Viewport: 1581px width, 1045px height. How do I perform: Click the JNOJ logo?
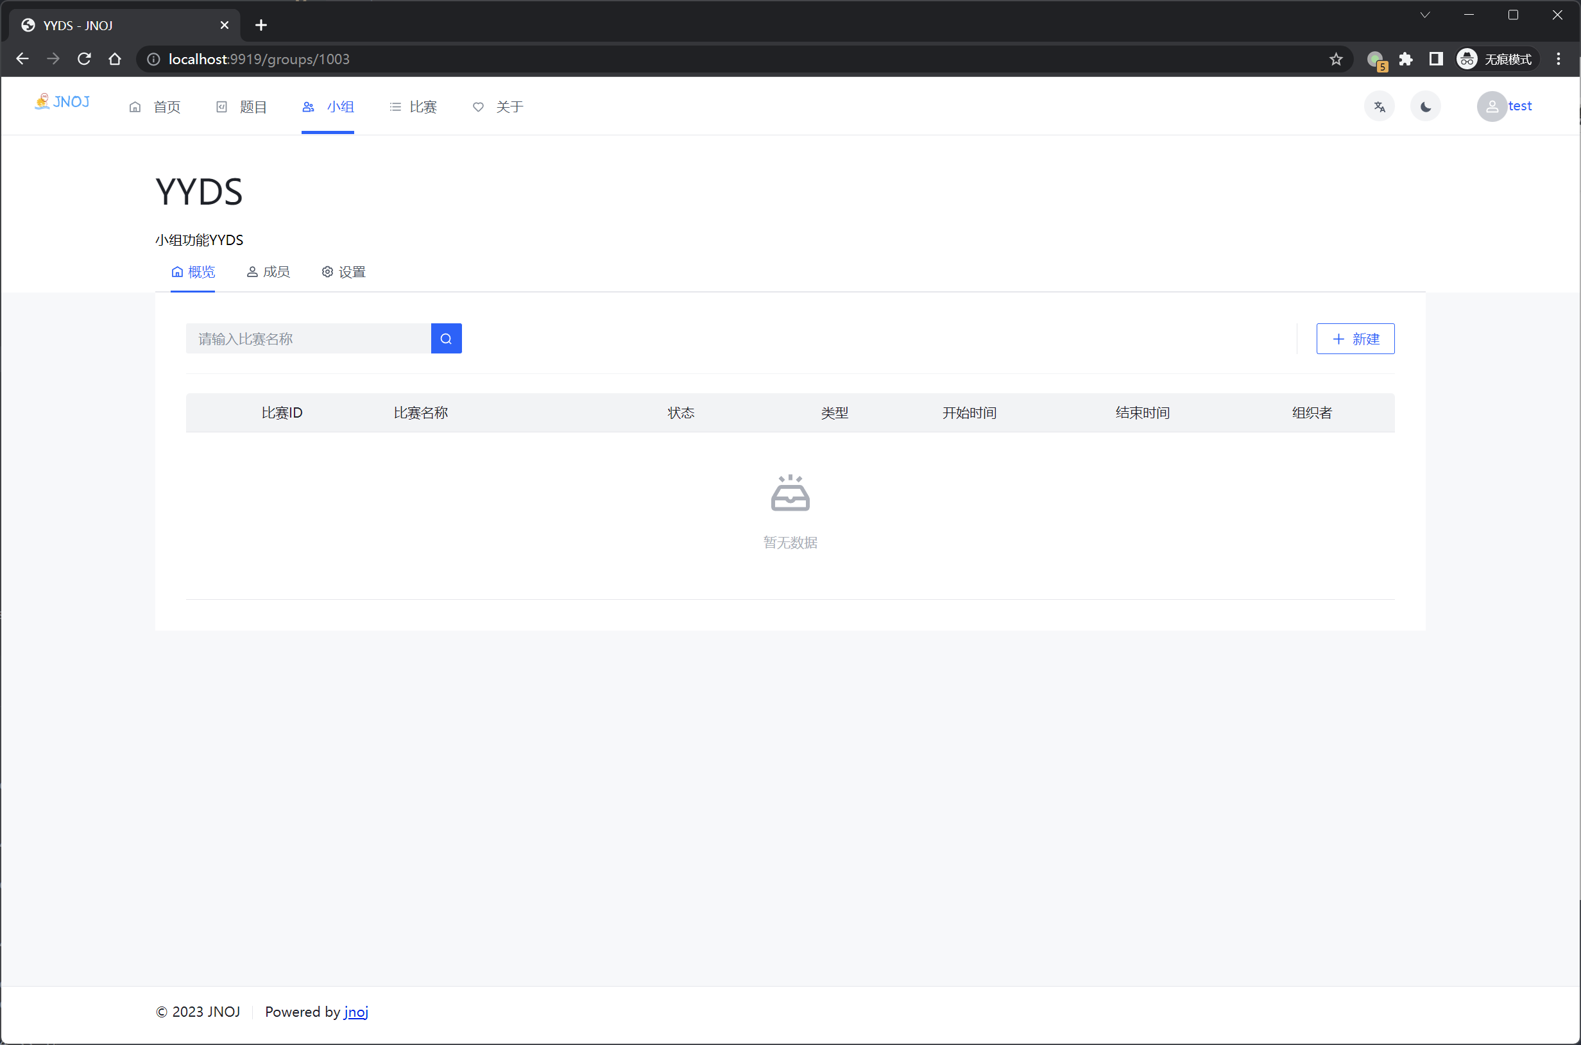coord(62,102)
